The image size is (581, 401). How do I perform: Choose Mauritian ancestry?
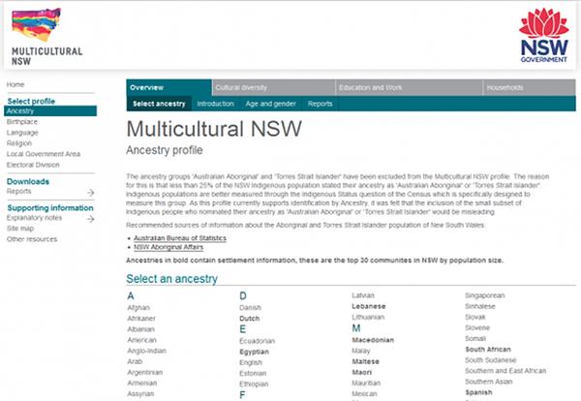click(366, 383)
